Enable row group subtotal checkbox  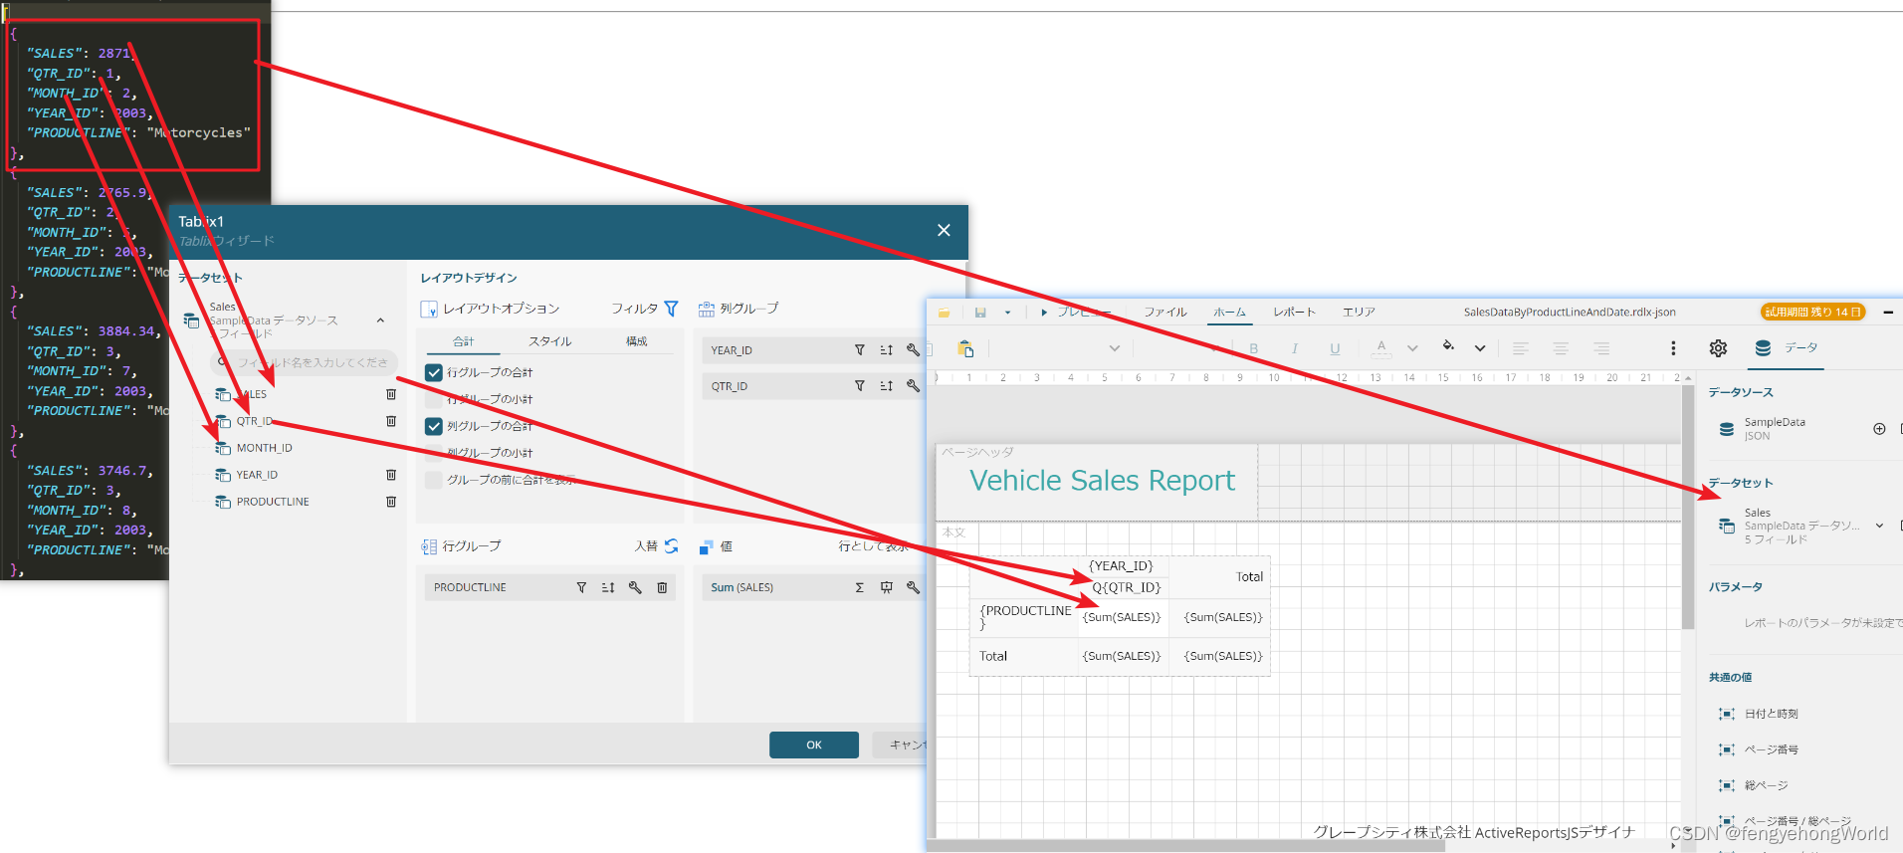(x=434, y=399)
